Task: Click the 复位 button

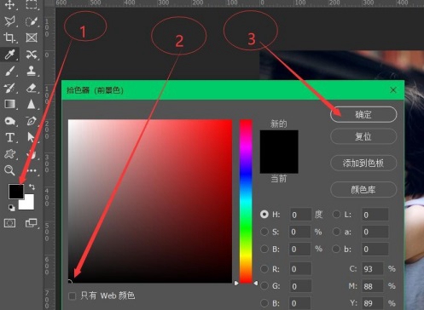Action: [x=363, y=136]
